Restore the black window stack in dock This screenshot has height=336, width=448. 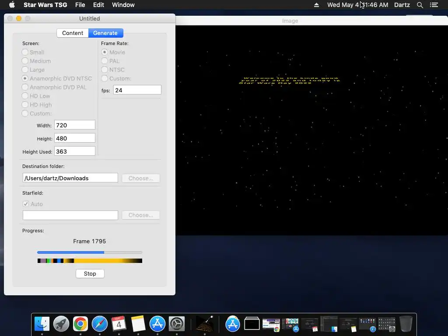[x=252, y=324]
